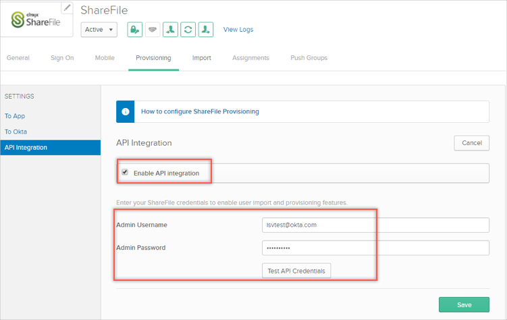This screenshot has width=507, height=320.
Task: Click the Admin Username input field
Action: pos(375,225)
